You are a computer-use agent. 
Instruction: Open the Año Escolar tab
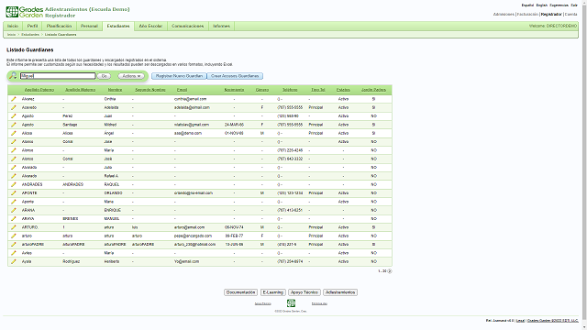coord(150,27)
